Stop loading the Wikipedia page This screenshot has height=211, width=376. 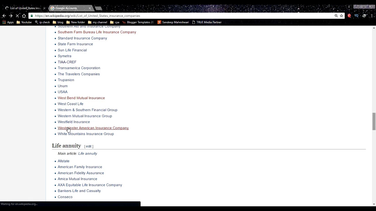[17, 16]
